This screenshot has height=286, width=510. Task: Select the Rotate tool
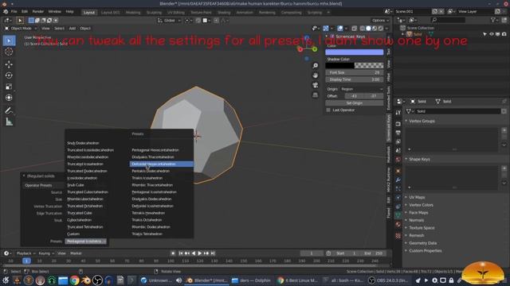[9, 75]
